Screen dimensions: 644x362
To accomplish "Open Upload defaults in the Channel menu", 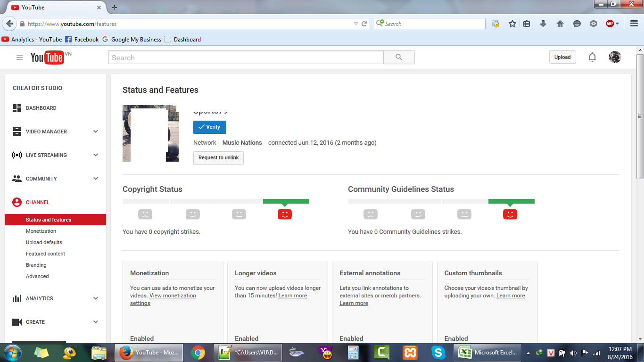I will click(x=44, y=242).
